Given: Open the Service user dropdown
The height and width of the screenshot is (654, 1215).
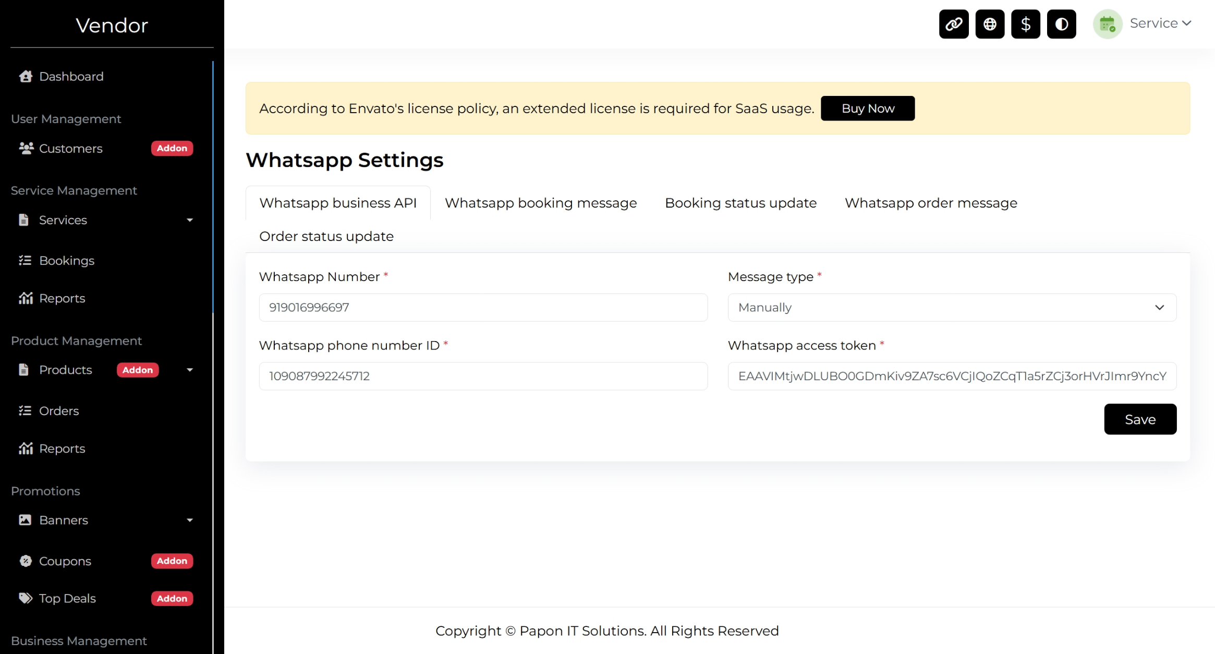Looking at the screenshot, I should coord(1160,23).
